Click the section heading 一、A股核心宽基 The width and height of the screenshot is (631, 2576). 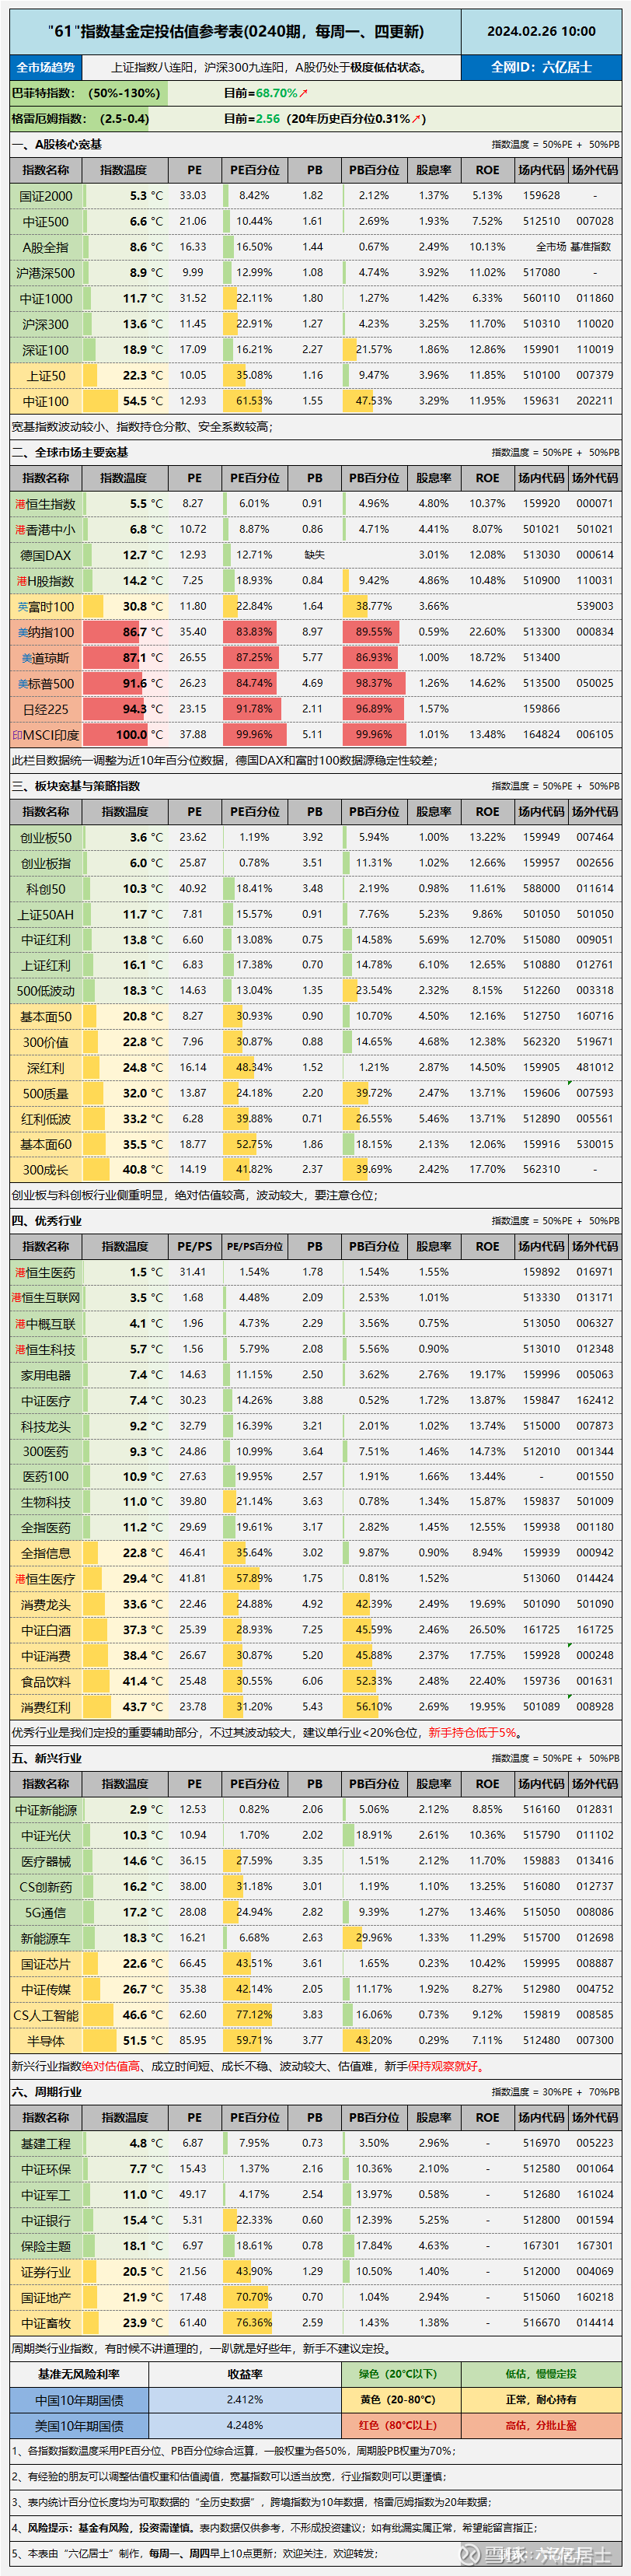click(57, 145)
